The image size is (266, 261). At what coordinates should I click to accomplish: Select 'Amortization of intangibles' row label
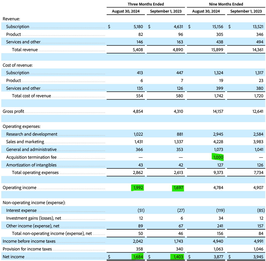click(31, 165)
